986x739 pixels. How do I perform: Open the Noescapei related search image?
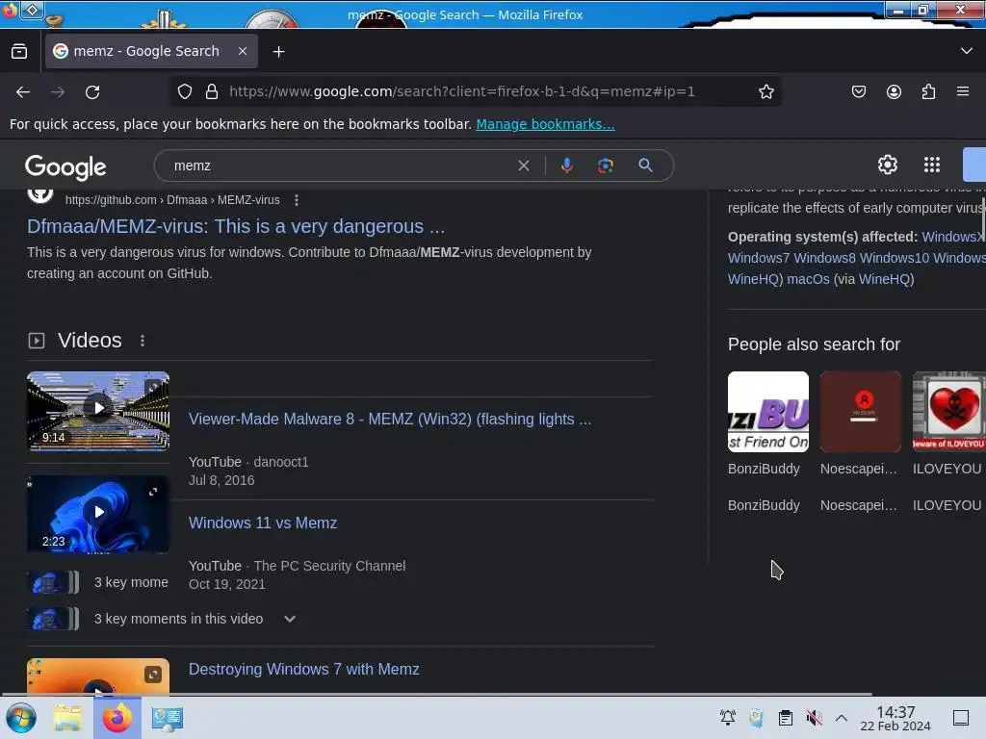tap(860, 412)
